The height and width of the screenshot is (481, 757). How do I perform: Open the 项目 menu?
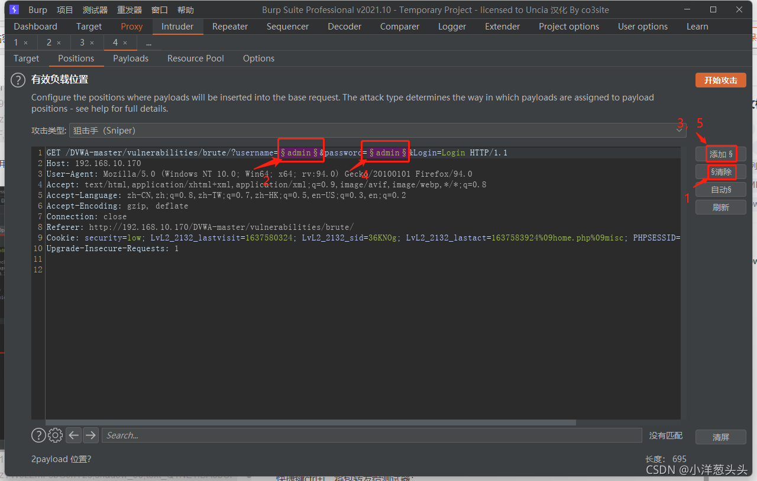click(65, 10)
